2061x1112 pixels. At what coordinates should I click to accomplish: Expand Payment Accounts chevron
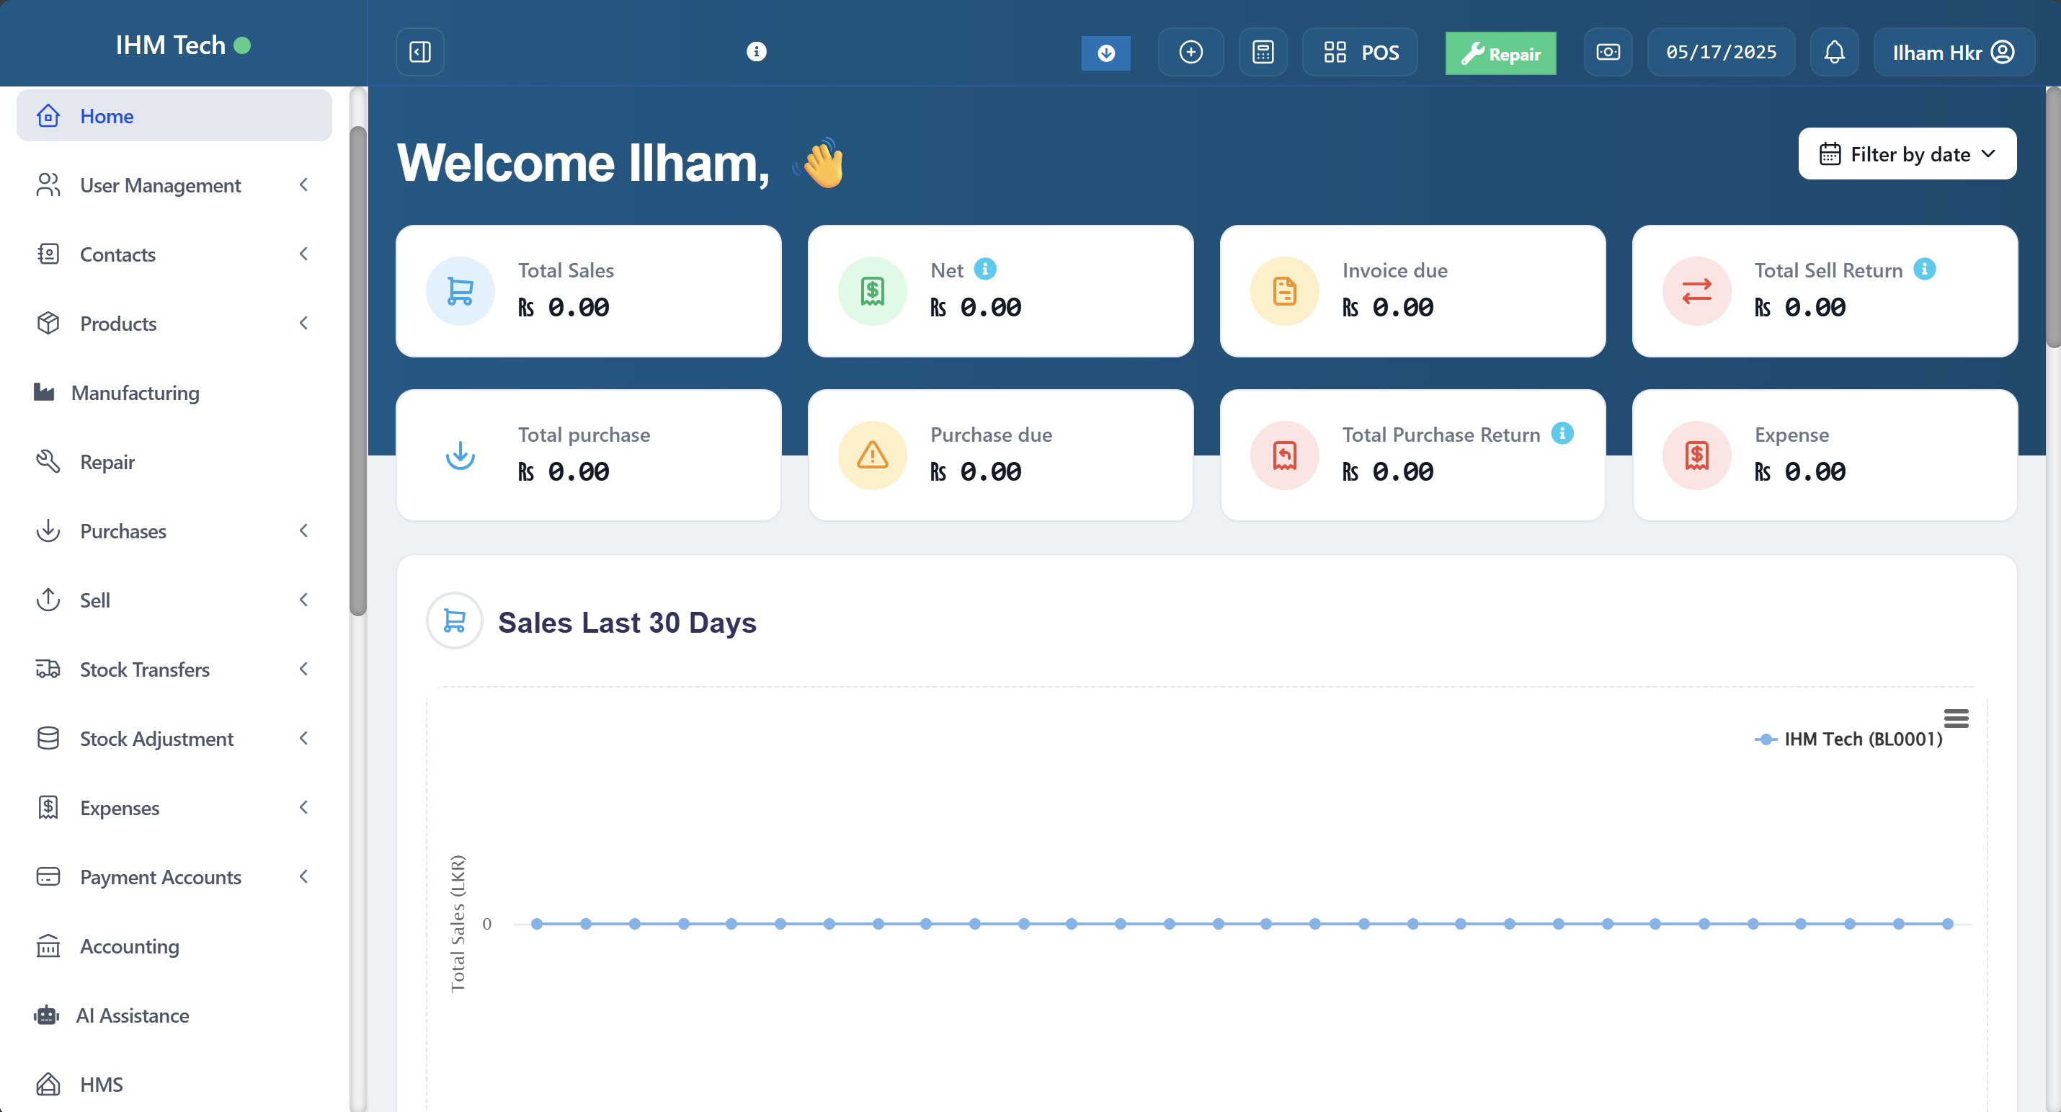point(304,877)
